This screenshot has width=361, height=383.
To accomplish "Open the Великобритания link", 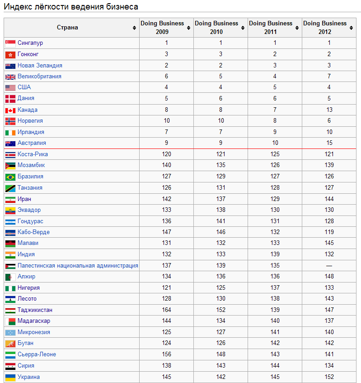I will click(x=39, y=77).
